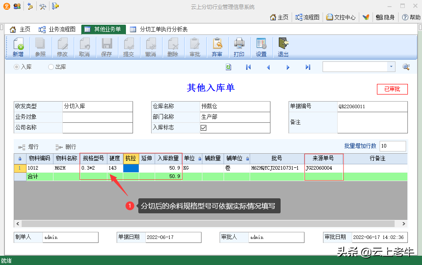This screenshot has height=265, width=422.
Task: Click the 增行 add row button
Action: tap(28, 147)
